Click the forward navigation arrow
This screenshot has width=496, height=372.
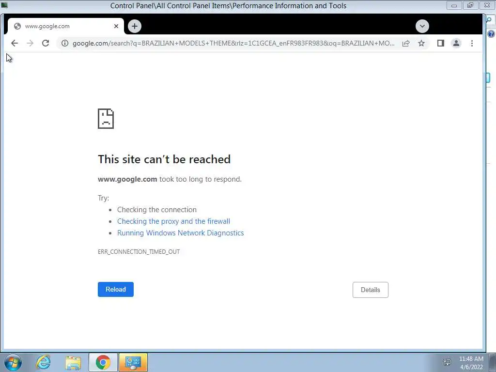click(x=30, y=43)
